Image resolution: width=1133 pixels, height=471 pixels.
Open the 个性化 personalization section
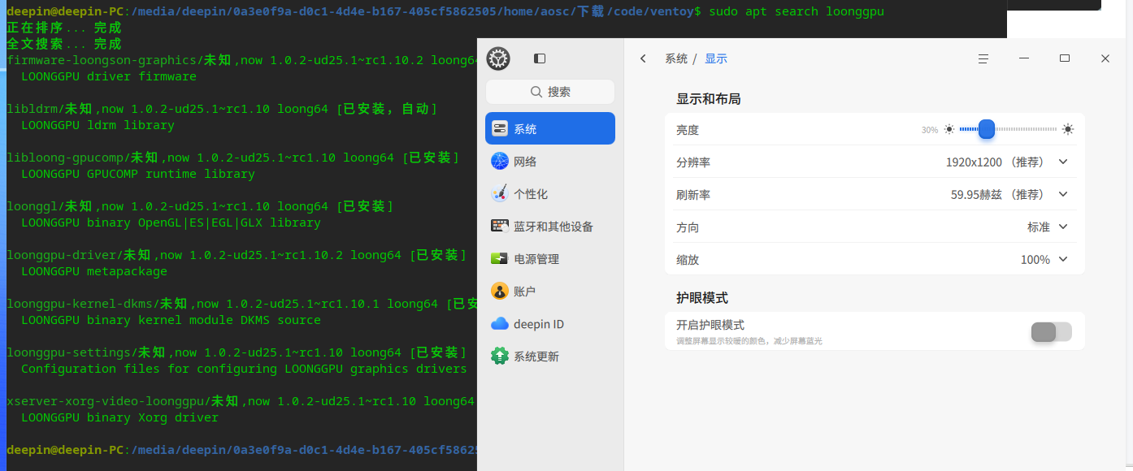click(550, 194)
